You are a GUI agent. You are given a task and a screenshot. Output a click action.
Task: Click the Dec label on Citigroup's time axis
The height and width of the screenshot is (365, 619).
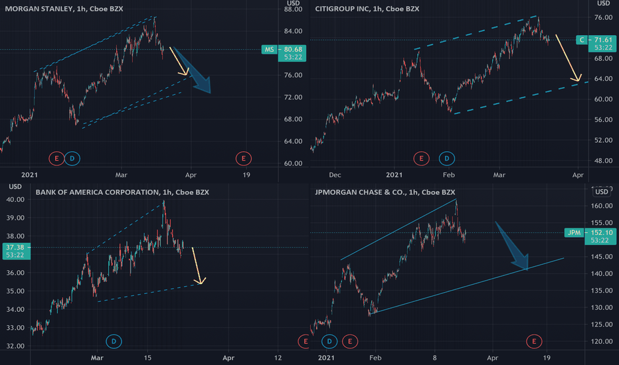[335, 175]
